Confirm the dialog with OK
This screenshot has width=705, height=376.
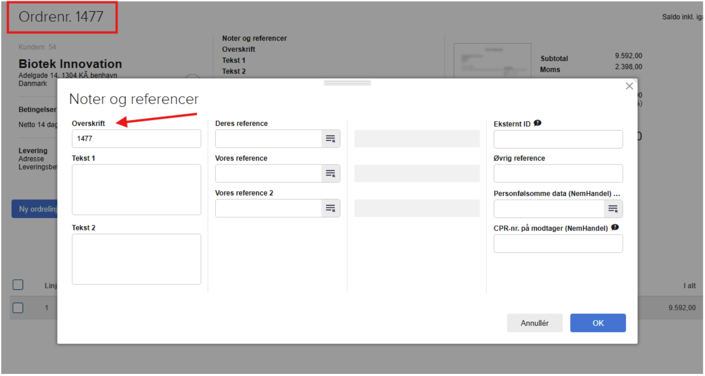click(x=598, y=323)
